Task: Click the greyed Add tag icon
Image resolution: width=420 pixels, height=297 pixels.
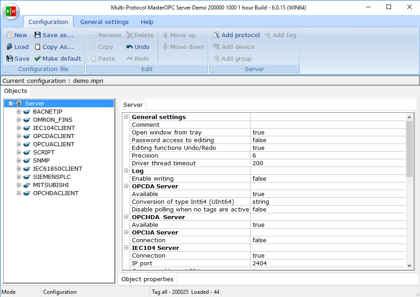Action: coord(268,35)
